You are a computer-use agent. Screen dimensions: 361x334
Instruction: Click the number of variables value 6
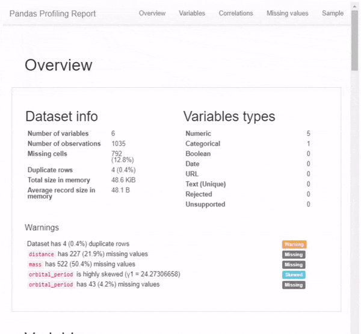coord(113,134)
